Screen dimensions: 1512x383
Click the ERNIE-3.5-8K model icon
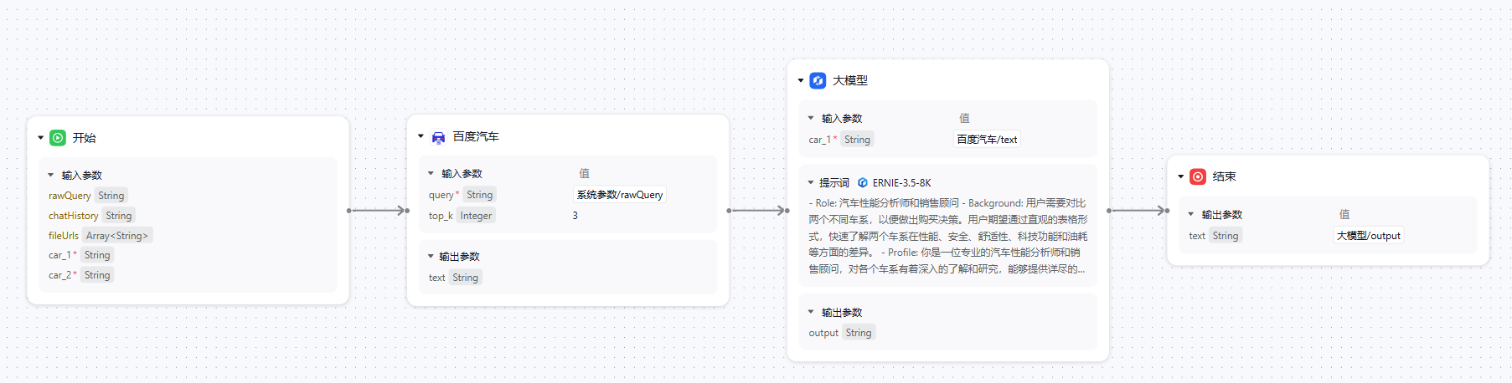click(x=862, y=183)
